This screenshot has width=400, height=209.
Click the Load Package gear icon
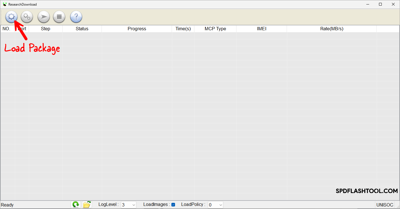pyautogui.click(x=11, y=17)
